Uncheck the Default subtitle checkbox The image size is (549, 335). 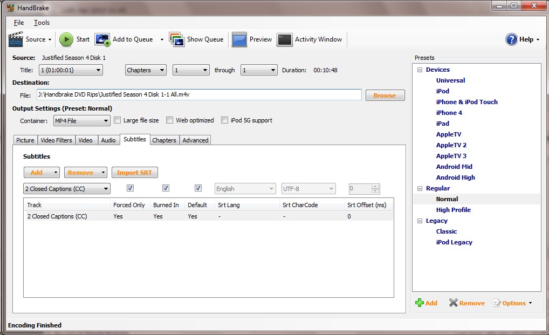(198, 188)
